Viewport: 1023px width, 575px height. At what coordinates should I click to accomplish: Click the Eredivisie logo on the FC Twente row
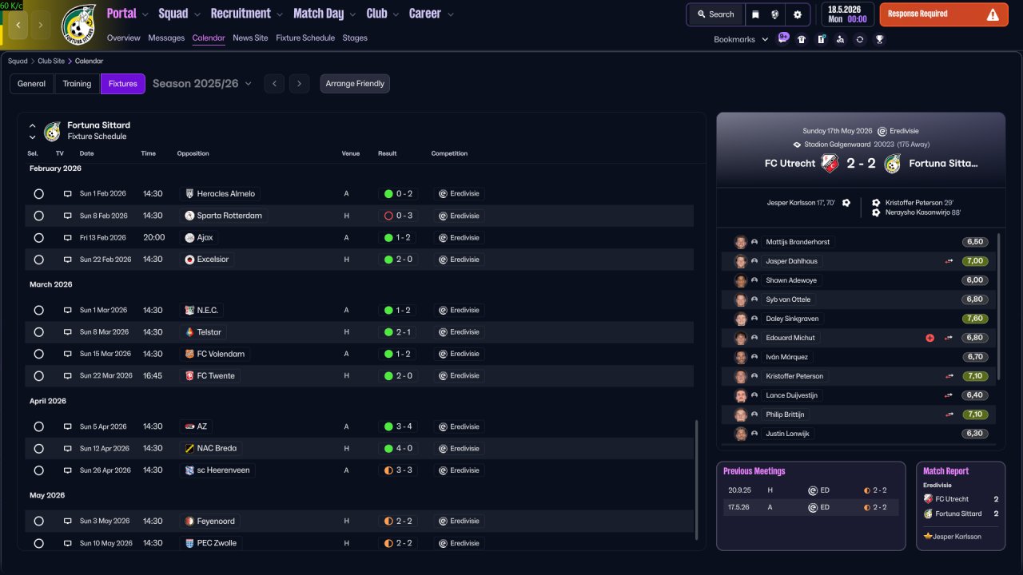[443, 376]
